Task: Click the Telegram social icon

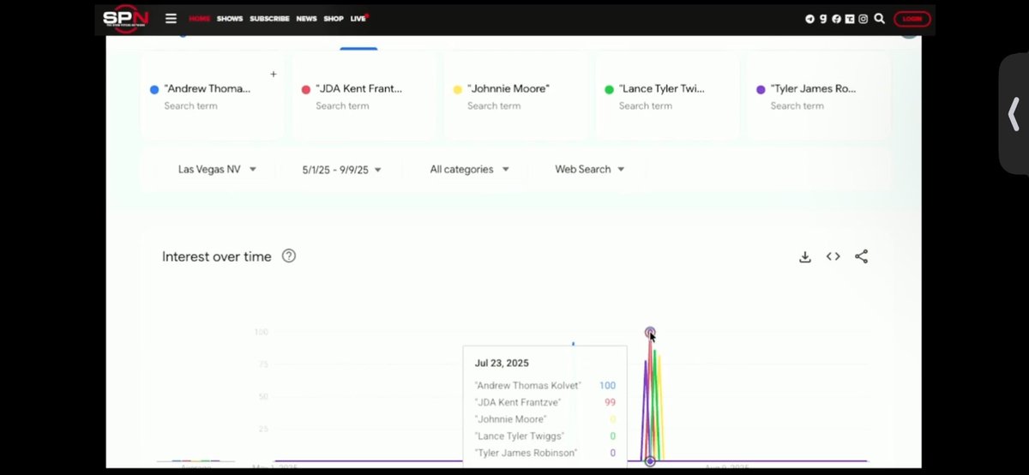Action: [x=810, y=19]
